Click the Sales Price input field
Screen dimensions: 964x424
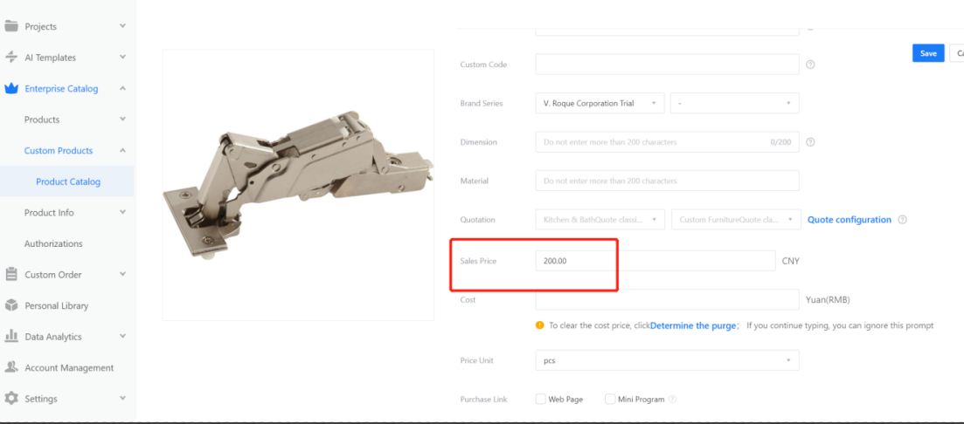point(655,261)
